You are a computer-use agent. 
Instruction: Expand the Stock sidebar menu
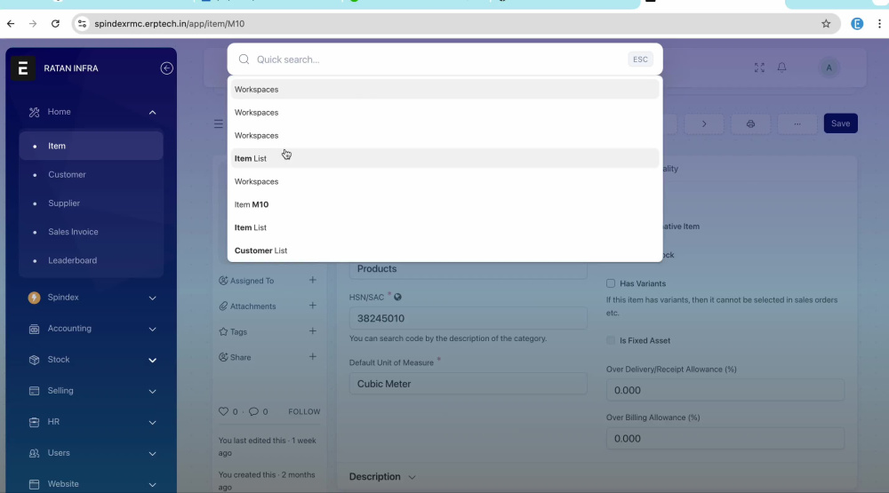click(153, 360)
